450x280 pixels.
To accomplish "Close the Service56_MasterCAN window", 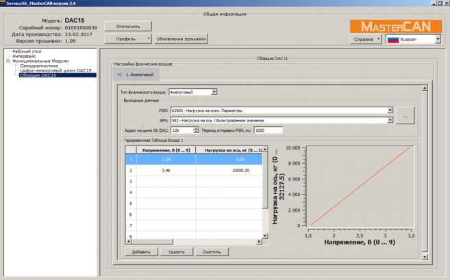I will 447,3.
